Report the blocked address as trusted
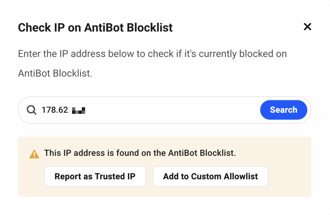Viewport: 330px width, 215px height. point(95,176)
